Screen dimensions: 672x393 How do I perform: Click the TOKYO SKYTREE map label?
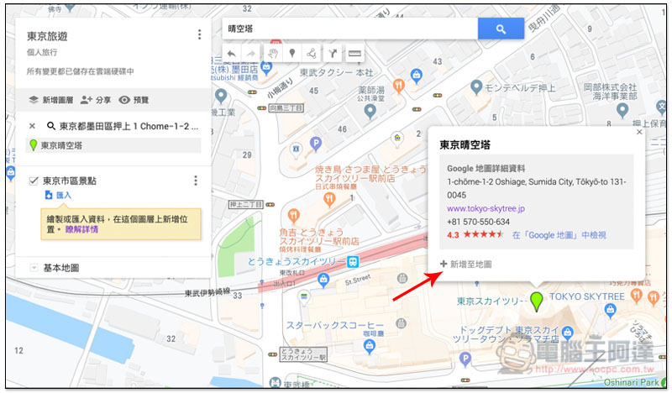(586, 296)
